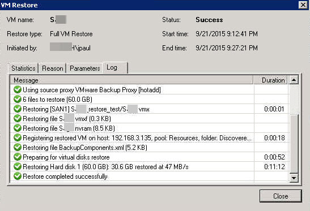Image resolution: width=310 pixels, height=211 pixels.
Task: Open the Parameters tab
Action: pyautogui.click(x=84, y=68)
